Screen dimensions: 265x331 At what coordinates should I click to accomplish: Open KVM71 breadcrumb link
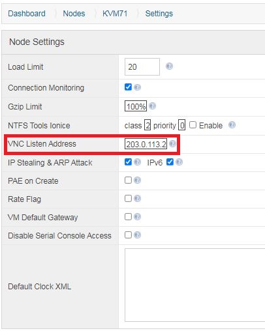tap(115, 14)
